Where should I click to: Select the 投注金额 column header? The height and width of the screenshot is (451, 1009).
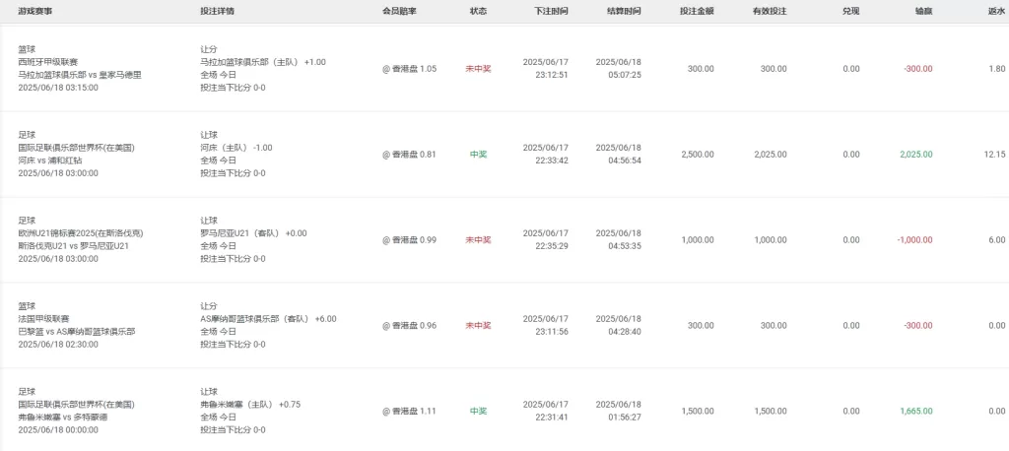point(697,12)
